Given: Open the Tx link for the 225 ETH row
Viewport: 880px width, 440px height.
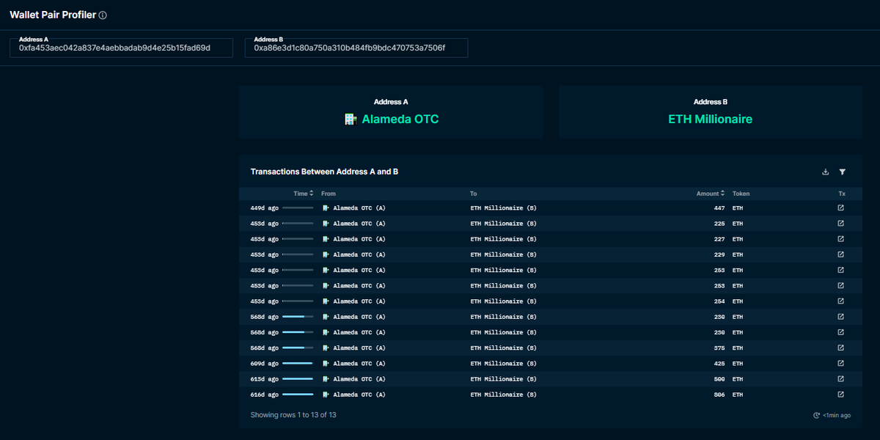Looking at the screenshot, I should point(841,224).
